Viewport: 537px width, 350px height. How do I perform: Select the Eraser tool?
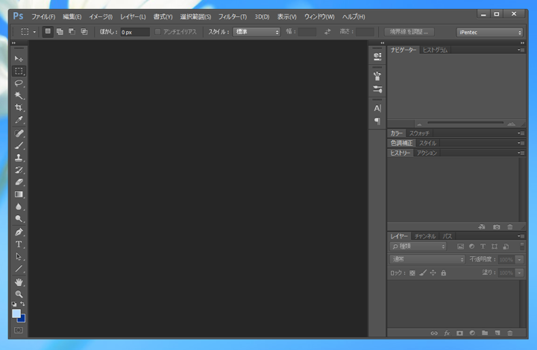19,182
